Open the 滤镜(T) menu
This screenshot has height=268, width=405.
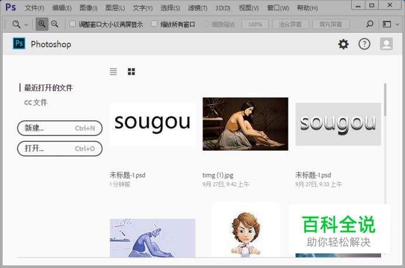coord(198,8)
